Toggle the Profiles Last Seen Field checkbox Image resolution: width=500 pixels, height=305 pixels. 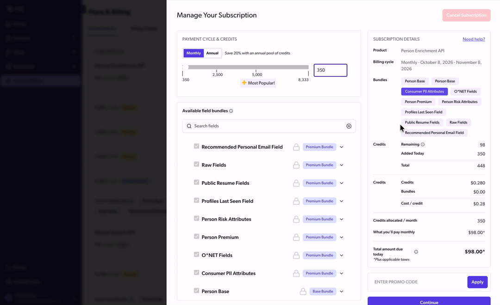click(196, 200)
